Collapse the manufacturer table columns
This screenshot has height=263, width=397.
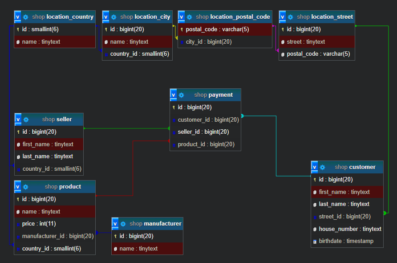pos(115,223)
